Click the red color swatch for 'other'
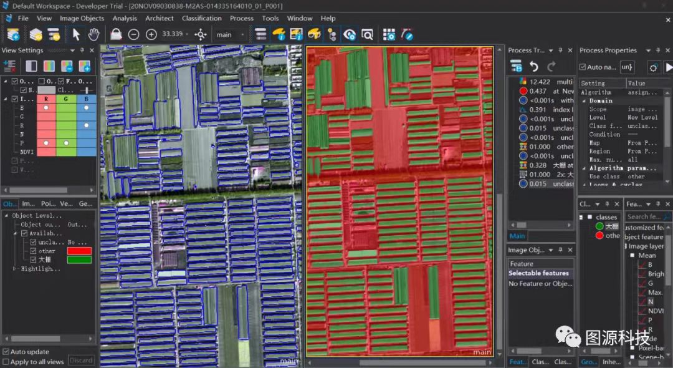Viewport: 673px width, 368px height. tap(79, 251)
